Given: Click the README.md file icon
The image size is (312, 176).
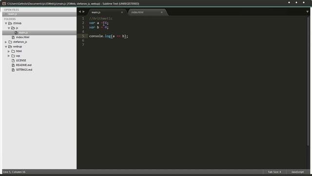Looking at the screenshot, I should pos(13,65).
